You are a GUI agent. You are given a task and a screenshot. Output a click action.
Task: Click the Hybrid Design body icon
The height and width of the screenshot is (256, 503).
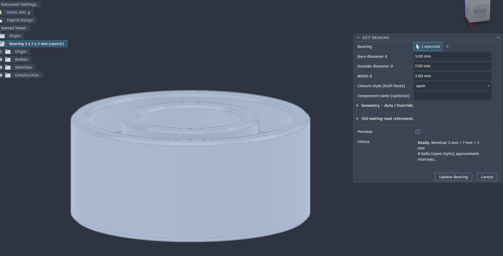pyautogui.click(x=1, y=20)
